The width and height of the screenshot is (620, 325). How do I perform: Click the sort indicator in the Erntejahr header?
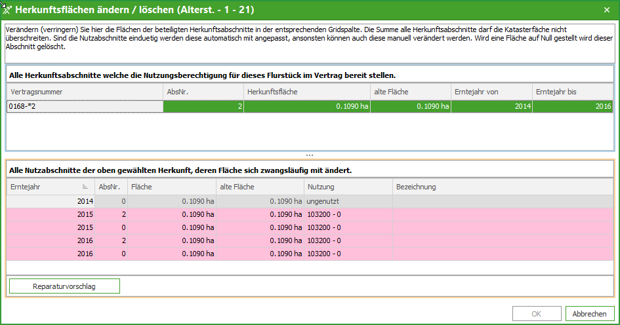[85, 187]
